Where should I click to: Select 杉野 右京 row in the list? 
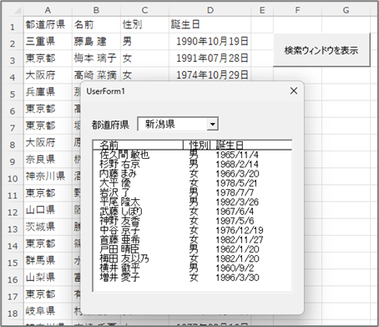192,164
